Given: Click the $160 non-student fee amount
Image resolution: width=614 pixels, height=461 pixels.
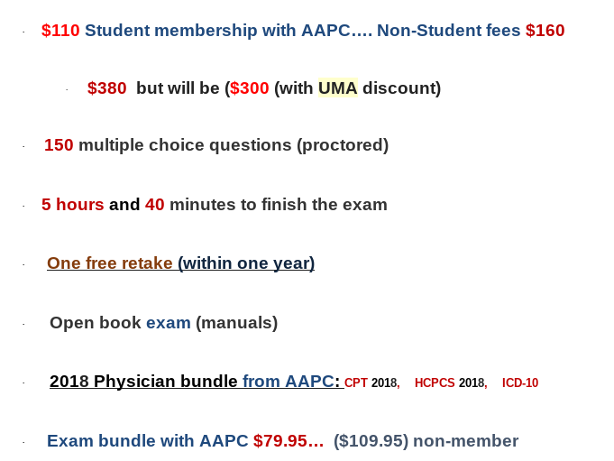Looking at the screenshot, I should click(545, 31).
